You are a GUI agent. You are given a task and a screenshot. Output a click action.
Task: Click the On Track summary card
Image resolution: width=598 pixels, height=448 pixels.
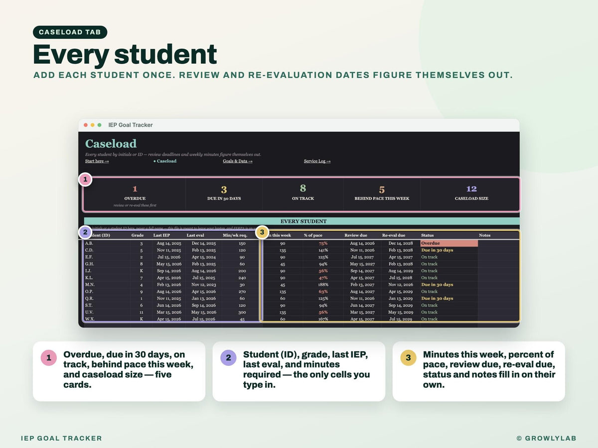tap(303, 195)
